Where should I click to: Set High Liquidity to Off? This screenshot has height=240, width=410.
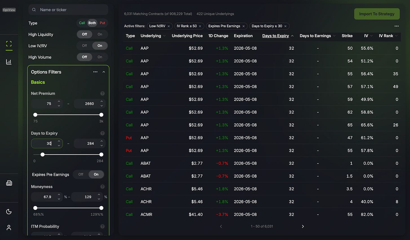tap(84, 34)
